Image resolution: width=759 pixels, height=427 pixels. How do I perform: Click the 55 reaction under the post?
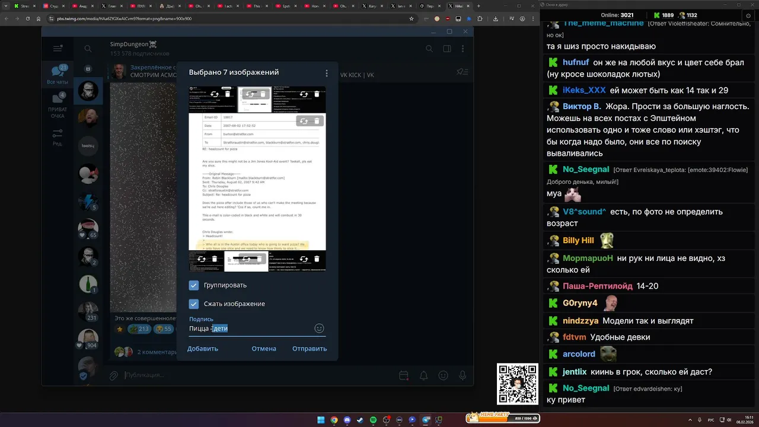[x=164, y=329]
